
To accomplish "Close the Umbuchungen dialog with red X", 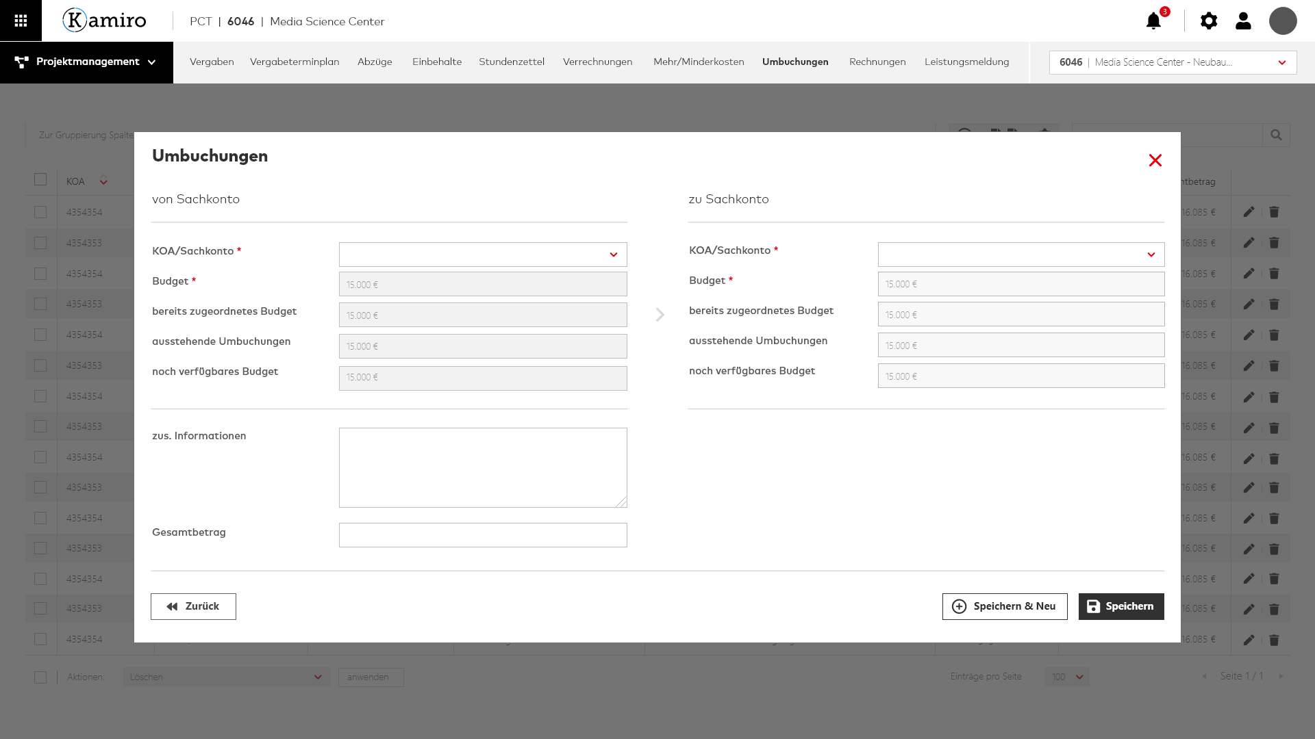I will coord(1155,160).
